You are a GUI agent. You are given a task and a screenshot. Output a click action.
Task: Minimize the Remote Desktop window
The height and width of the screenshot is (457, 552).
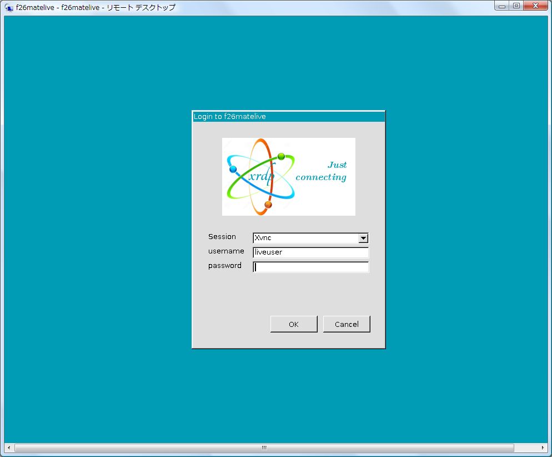(x=502, y=6)
